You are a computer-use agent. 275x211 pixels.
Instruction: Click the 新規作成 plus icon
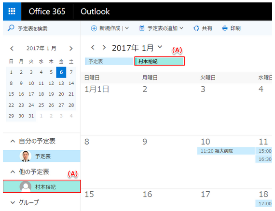tap(94, 28)
